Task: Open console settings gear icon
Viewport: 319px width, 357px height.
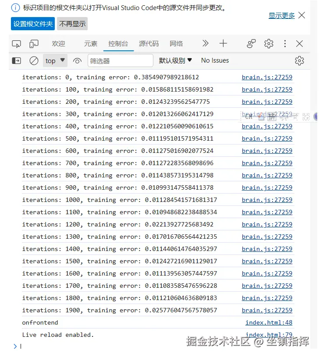Action: click(299, 60)
